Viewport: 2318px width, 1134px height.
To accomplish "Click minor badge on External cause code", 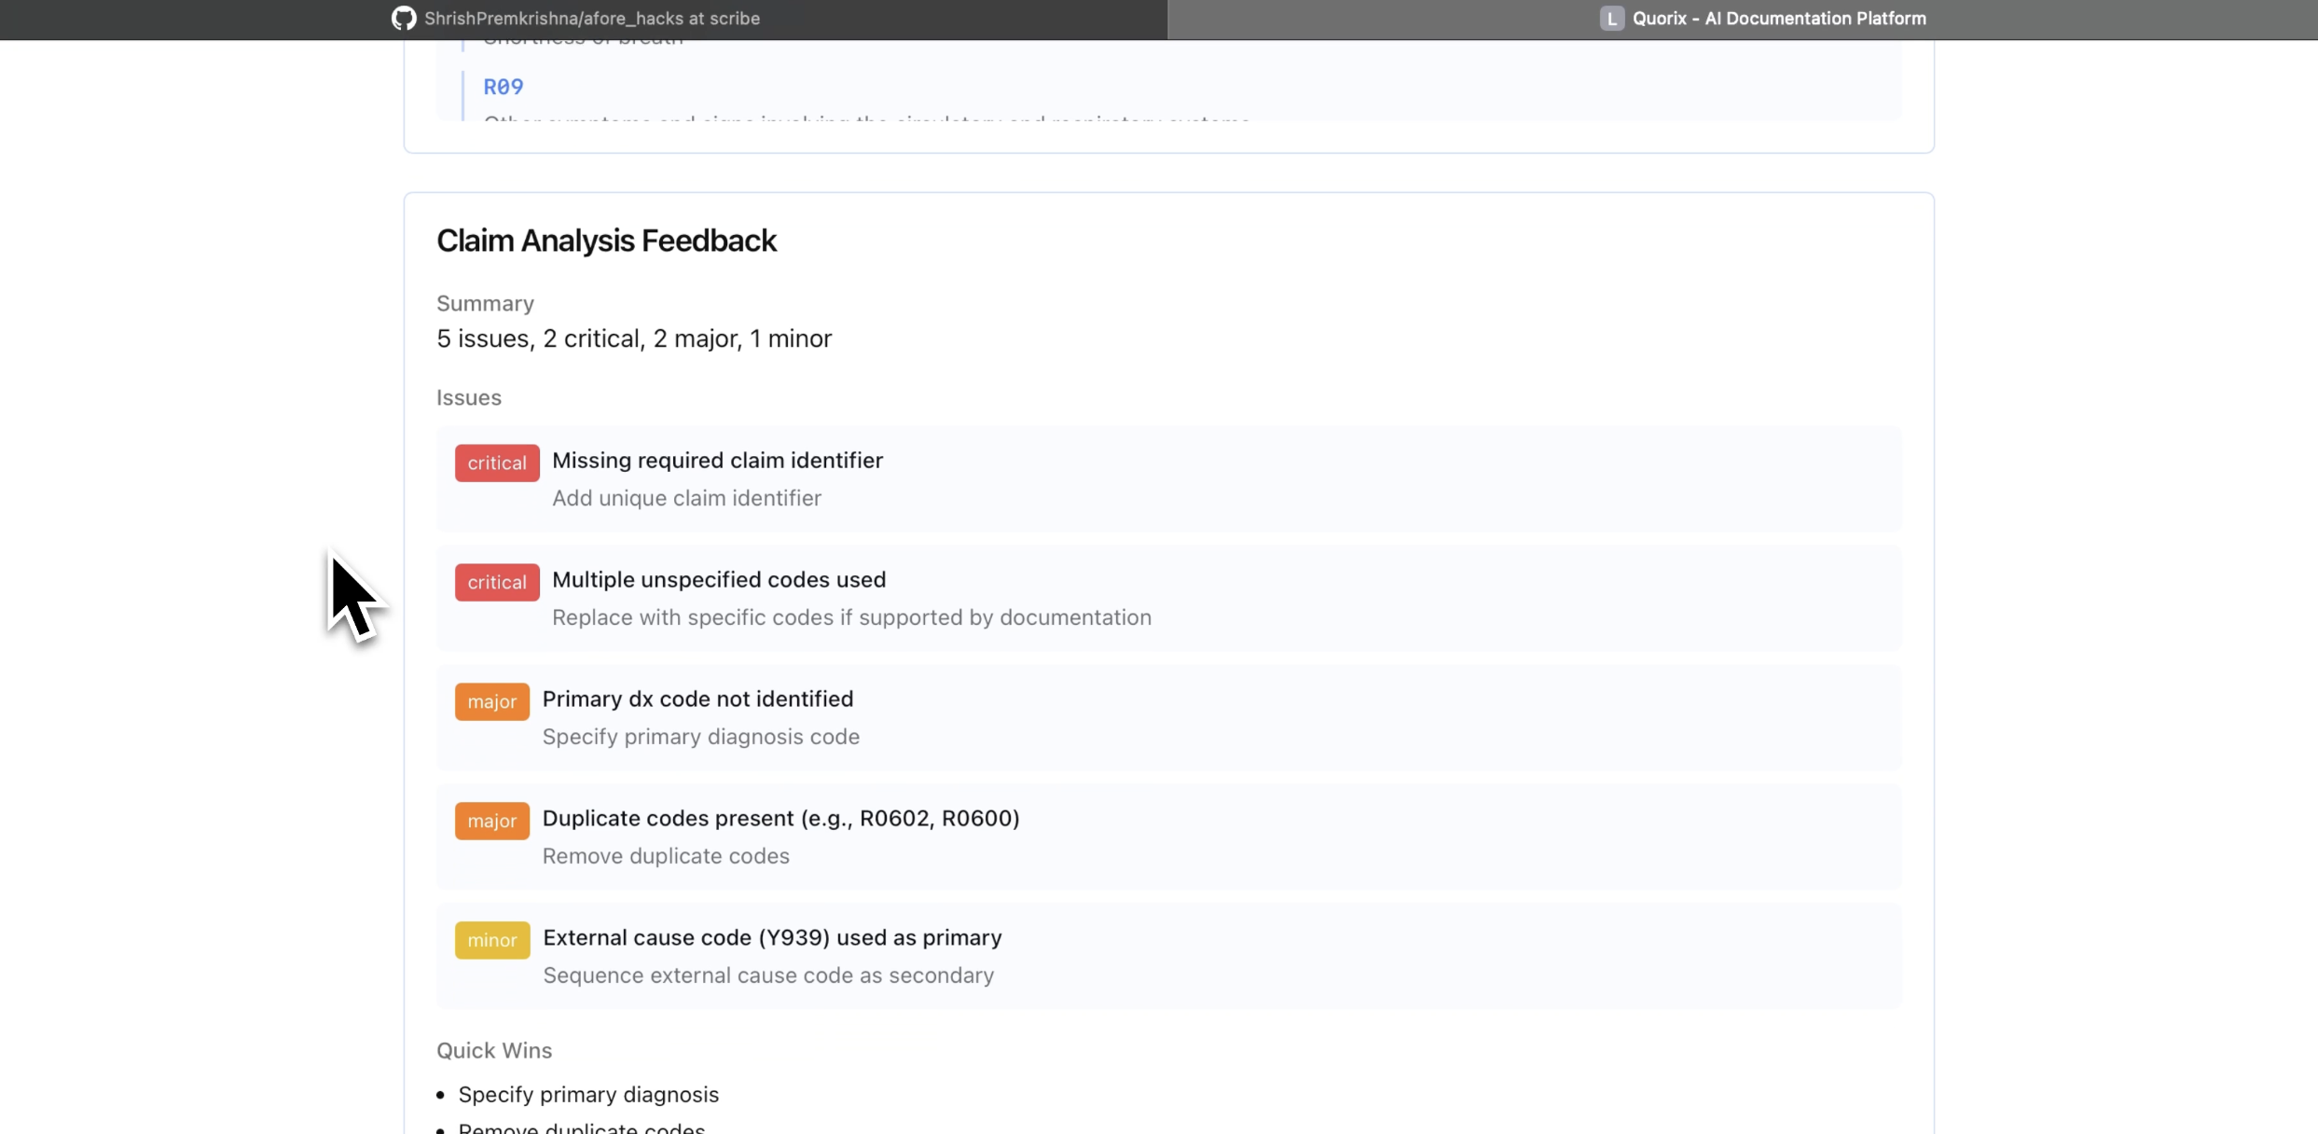I will tap(491, 941).
